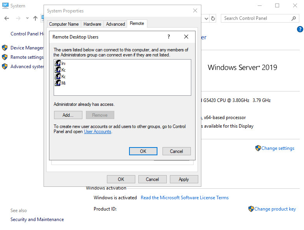Open Read the Microsoft Software License Terms
304x230 pixels.
click(x=184, y=198)
